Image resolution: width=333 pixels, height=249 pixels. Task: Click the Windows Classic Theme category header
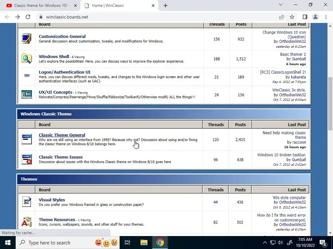(x=164, y=114)
